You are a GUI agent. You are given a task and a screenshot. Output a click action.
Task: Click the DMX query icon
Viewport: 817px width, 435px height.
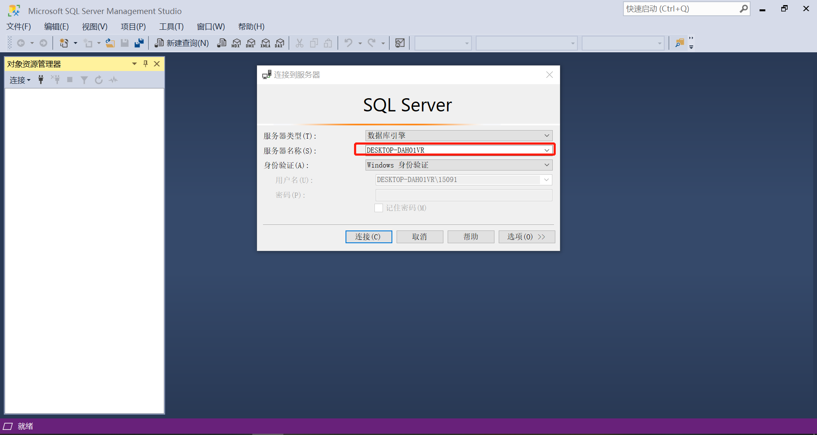tap(250, 43)
